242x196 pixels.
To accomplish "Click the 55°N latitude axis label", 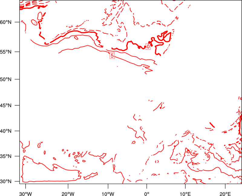I will [x=6, y=52].
